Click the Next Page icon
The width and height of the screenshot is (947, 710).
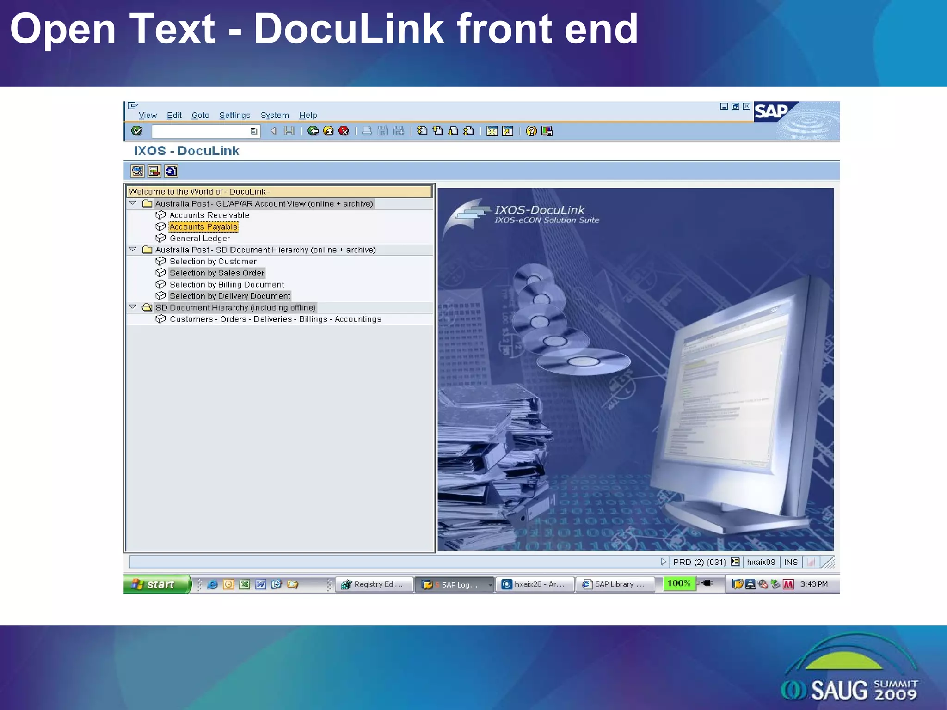click(453, 131)
